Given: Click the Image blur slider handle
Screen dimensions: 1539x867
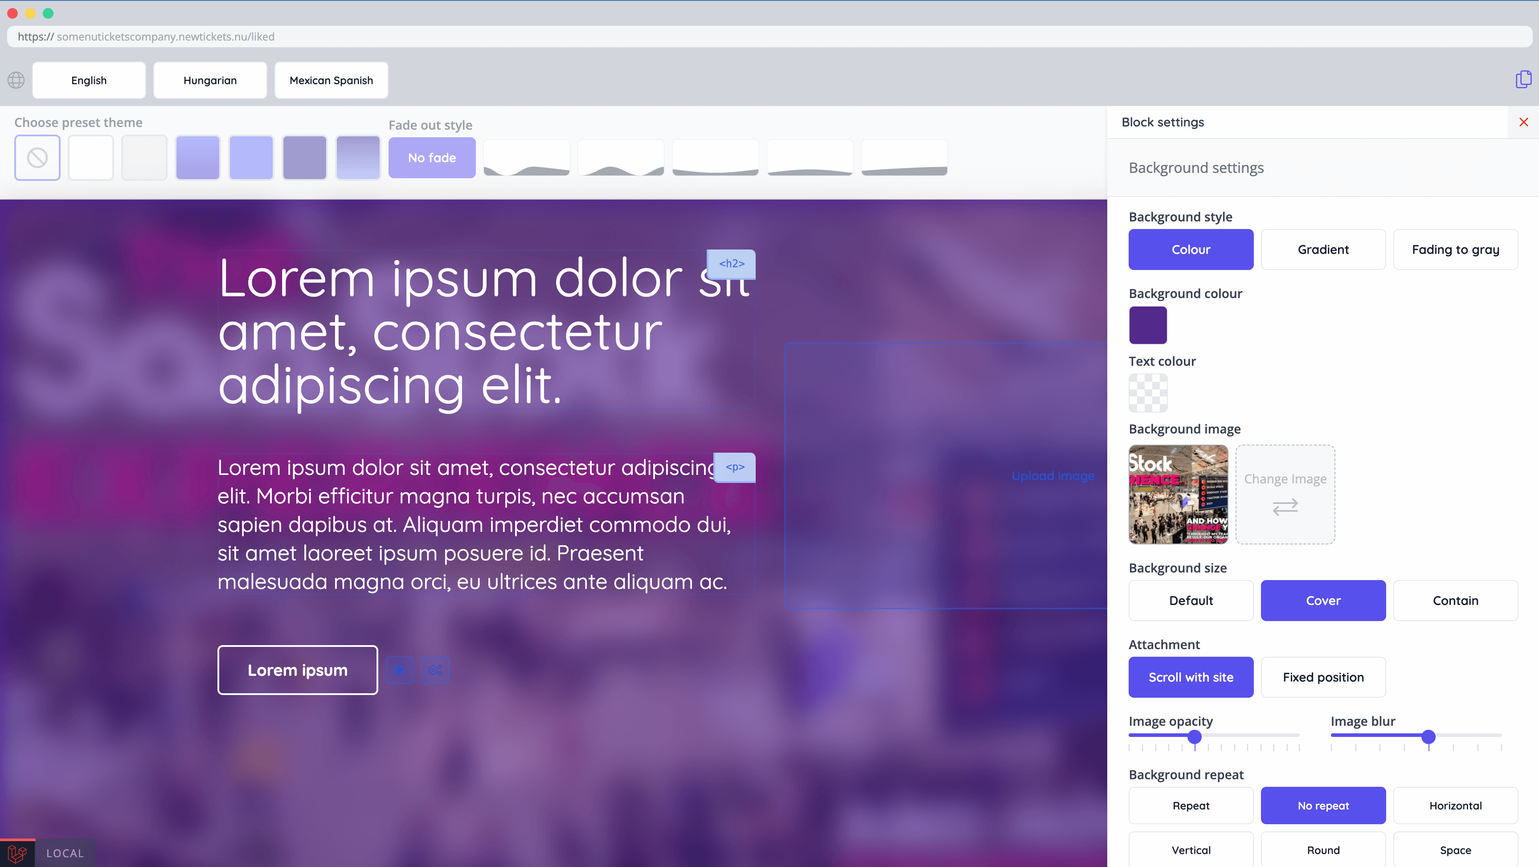Looking at the screenshot, I should point(1428,736).
